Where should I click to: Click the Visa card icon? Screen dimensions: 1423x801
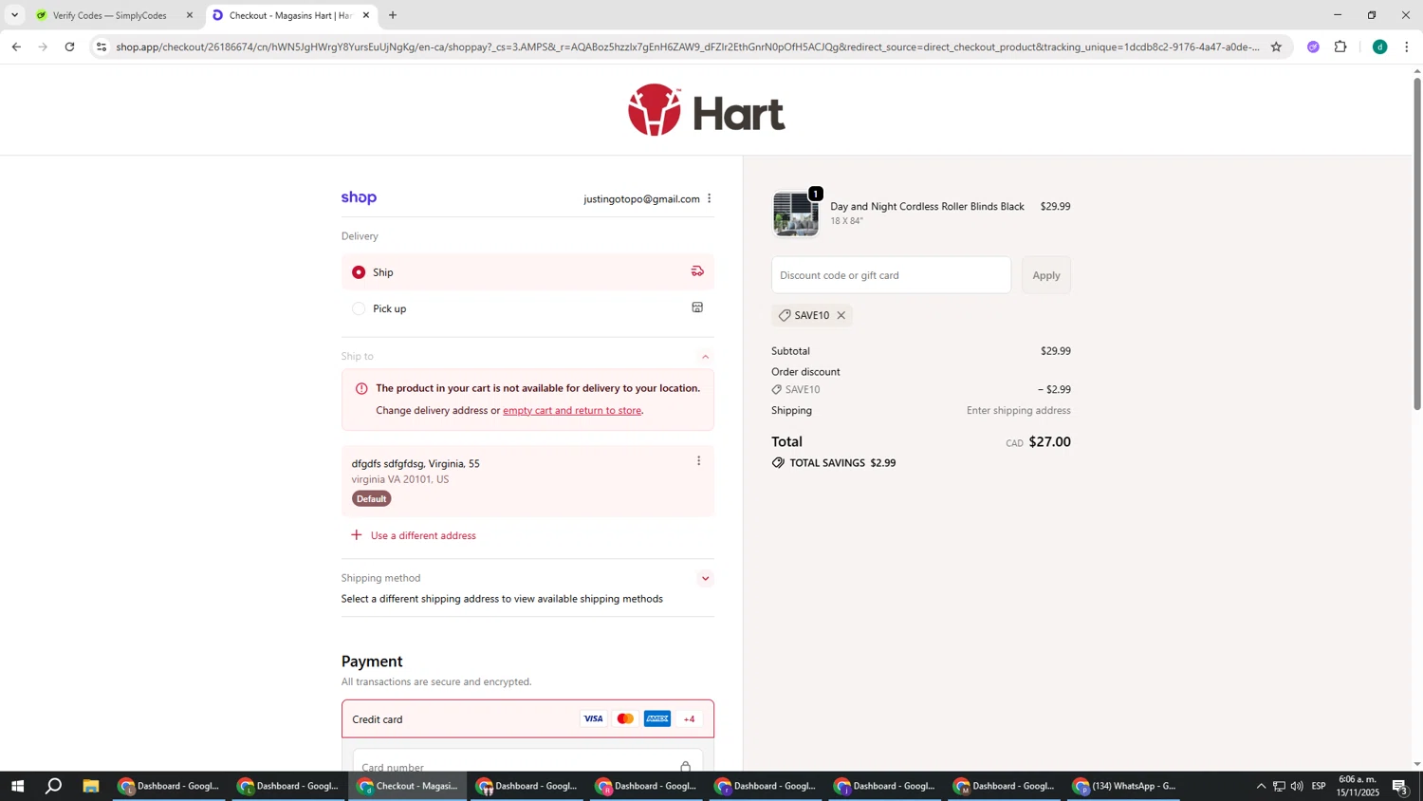pos(593,719)
